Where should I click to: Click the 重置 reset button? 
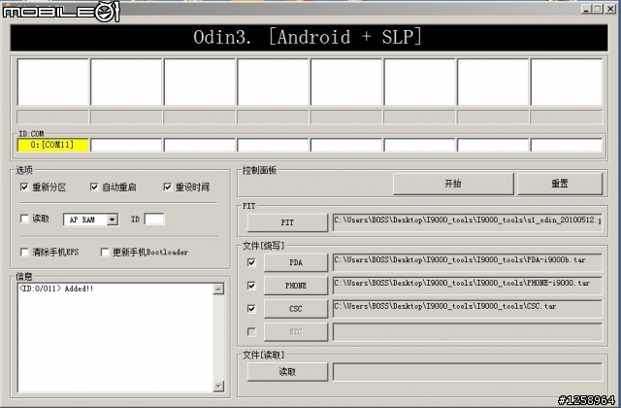560,184
